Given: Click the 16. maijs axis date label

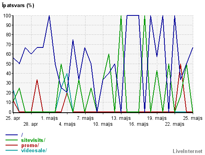Looking at the screenshot, I should pos(139,124).
